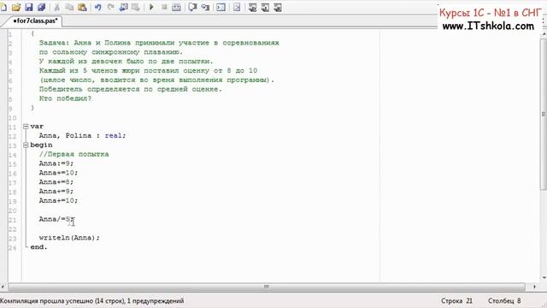Place cursor on '//Первая попытка' comment

click(x=74, y=154)
